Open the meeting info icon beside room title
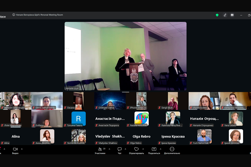 tap(14, 15)
